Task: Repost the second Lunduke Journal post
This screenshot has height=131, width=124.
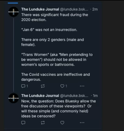Action: coord(43,123)
